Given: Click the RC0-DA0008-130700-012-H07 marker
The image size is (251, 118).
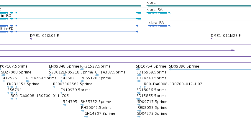Looking at the screenshot, I should tap(145, 87).
